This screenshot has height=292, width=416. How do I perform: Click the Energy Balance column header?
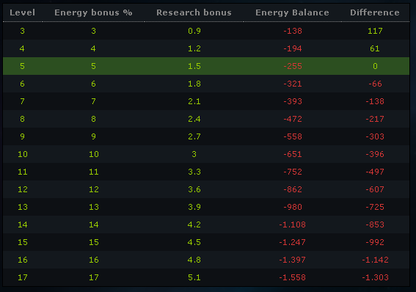tap(292, 12)
